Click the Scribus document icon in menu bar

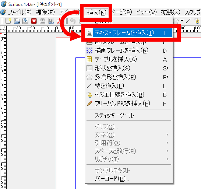pos(3,12)
